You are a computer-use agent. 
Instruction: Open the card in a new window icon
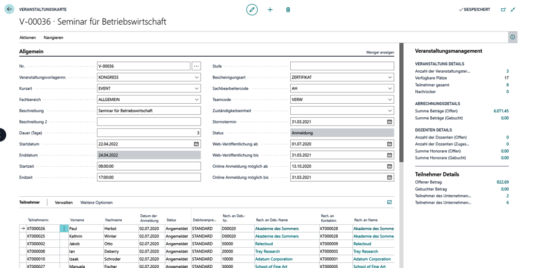503,10
